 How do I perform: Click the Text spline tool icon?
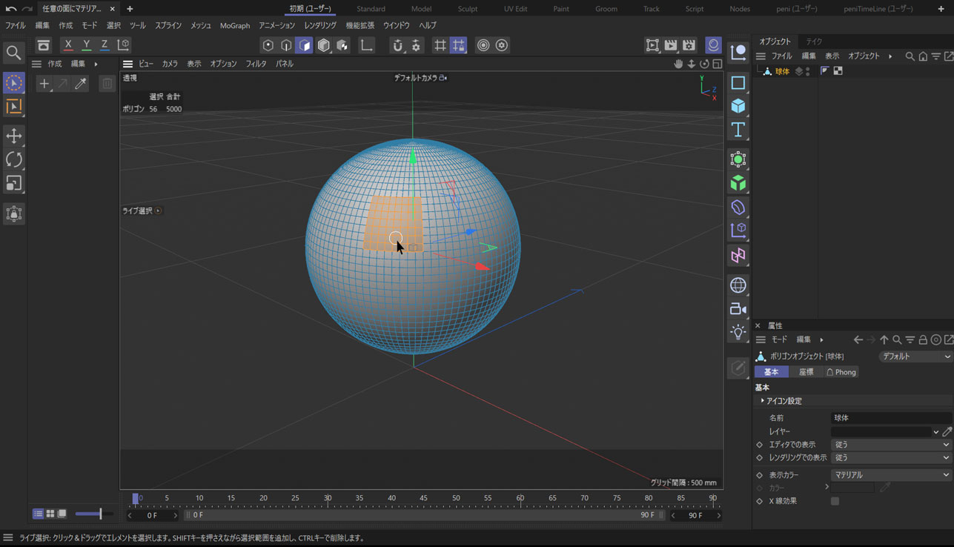[x=738, y=130]
